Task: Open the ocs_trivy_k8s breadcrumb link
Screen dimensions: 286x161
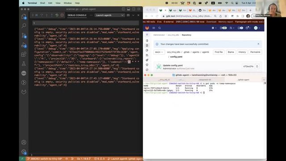Action: (x=173, y=35)
